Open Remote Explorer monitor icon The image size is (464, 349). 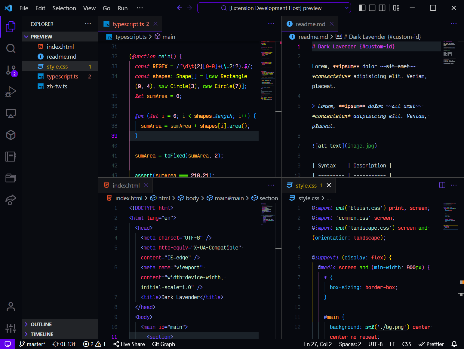click(x=11, y=113)
